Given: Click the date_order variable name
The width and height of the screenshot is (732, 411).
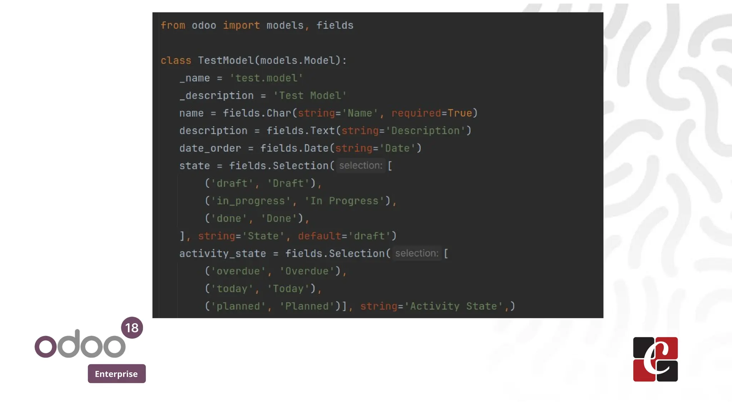Looking at the screenshot, I should point(210,148).
